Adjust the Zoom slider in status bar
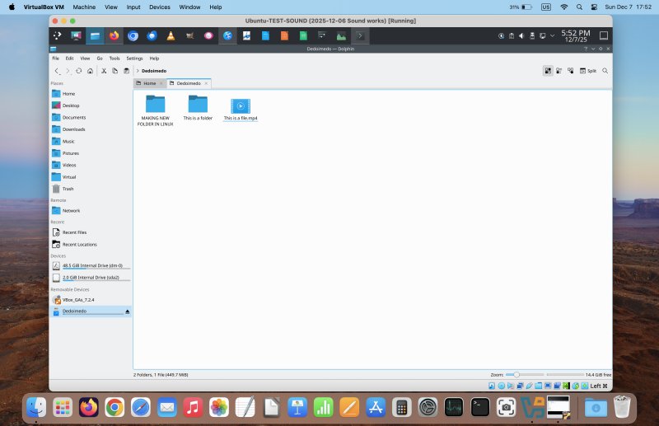This screenshot has height=426, width=659. (516, 374)
